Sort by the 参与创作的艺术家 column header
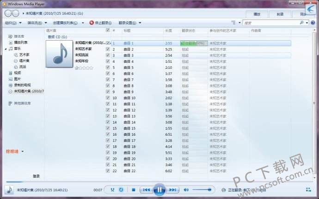This screenshot has height=199, width=319. pyautogui.click(x=223, y=30)
